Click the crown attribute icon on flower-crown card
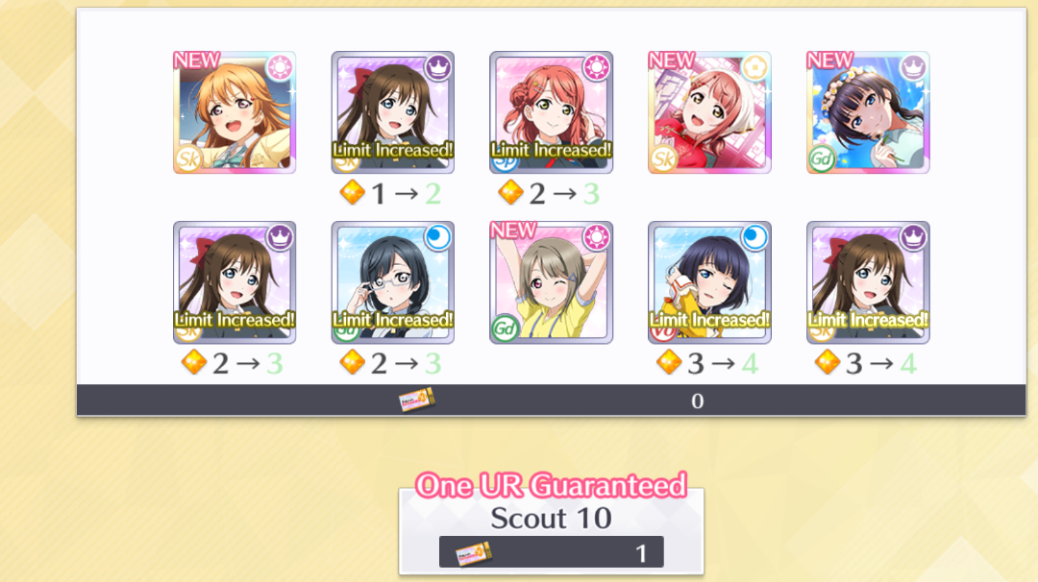 (x=913, y=67)
